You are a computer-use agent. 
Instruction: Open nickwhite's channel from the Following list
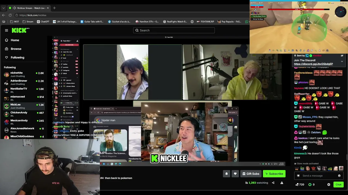tap(24, 74)
